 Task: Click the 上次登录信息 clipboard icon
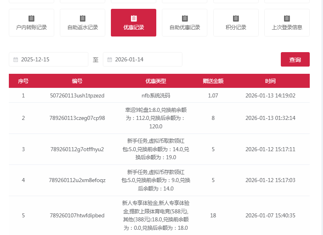(x=286, y=18)
